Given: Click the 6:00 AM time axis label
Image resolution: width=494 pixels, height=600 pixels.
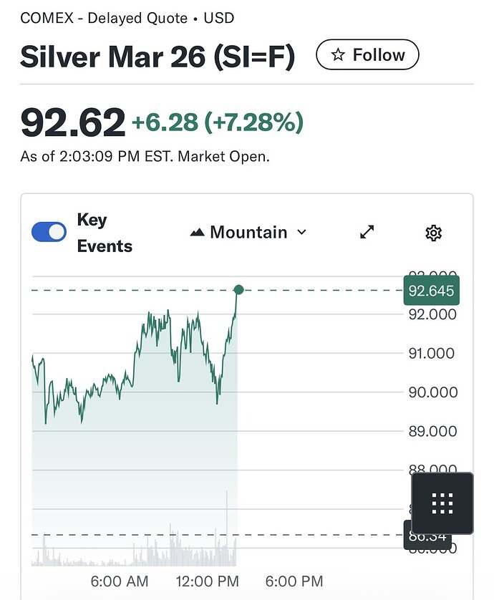Looking at the screenshot, I should click(x=120, y=581).
